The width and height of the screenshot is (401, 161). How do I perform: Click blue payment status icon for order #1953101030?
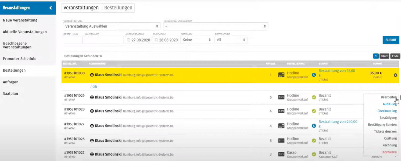tap(314, 75)
